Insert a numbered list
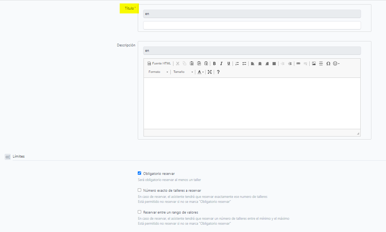Image resolution: width=386 pixels, height=232 pixels. click(x=237, y=64)
